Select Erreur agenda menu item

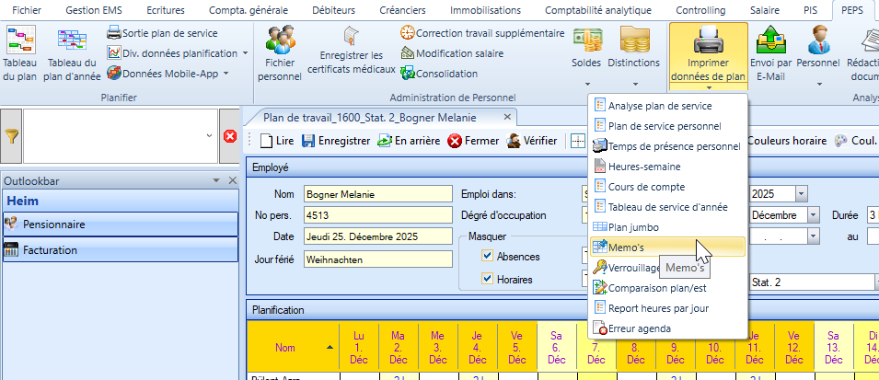(667, 328)
